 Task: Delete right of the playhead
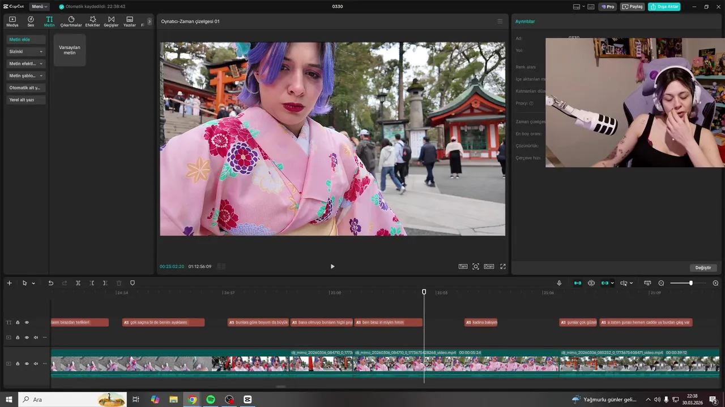[105, 283]
